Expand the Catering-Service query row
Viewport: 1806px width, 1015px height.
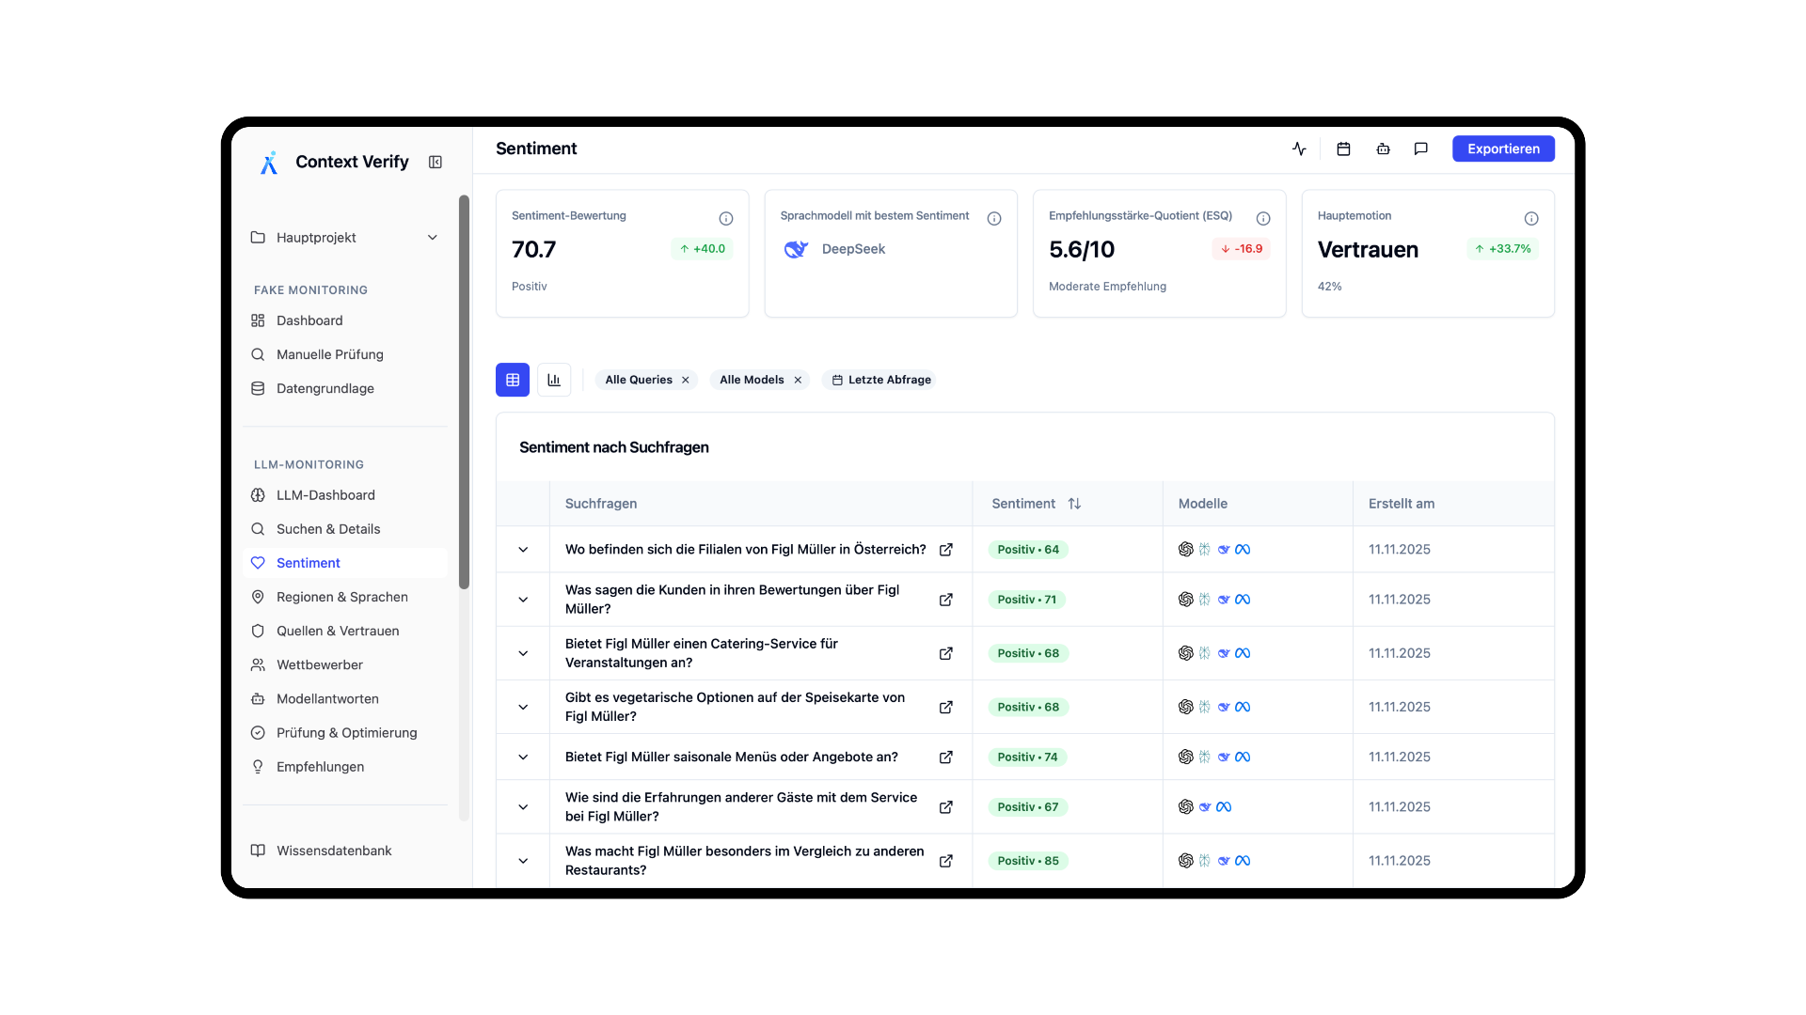(x=523, y=653)
